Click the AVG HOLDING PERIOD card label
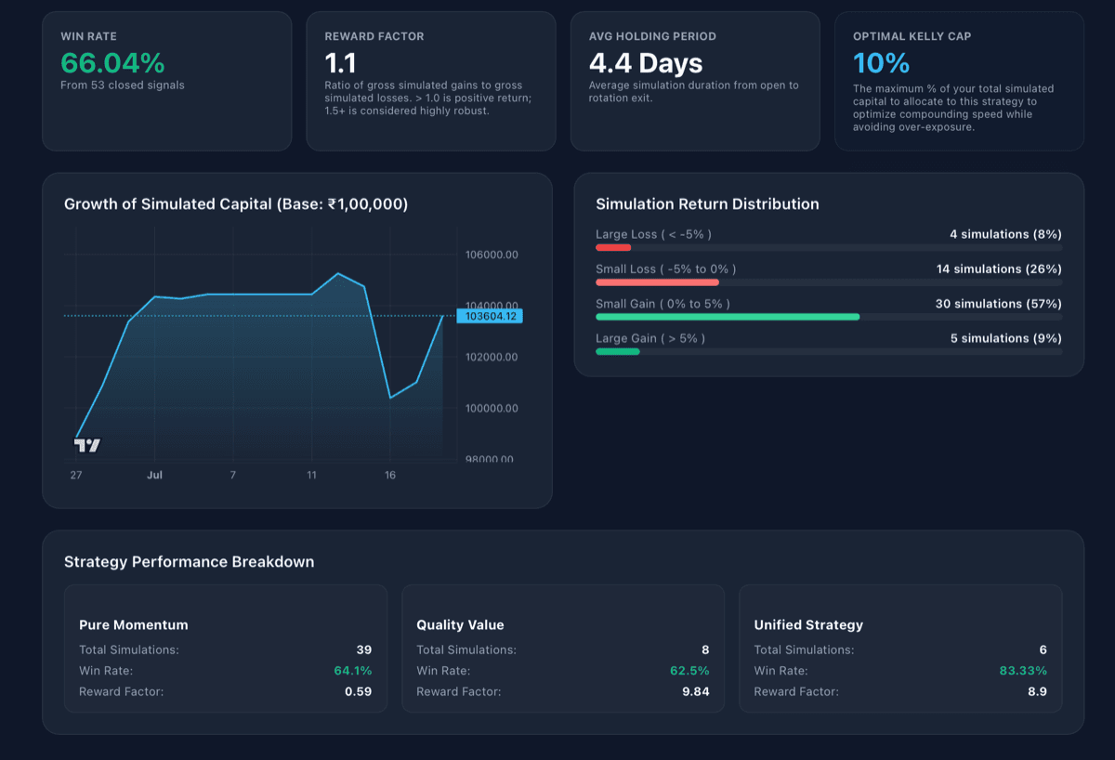The image size is (1115, 760). pos(653,36)
